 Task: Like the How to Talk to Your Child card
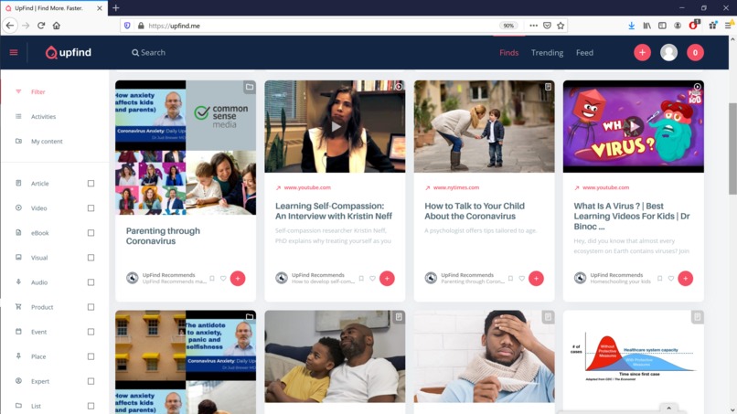(522, 278)
